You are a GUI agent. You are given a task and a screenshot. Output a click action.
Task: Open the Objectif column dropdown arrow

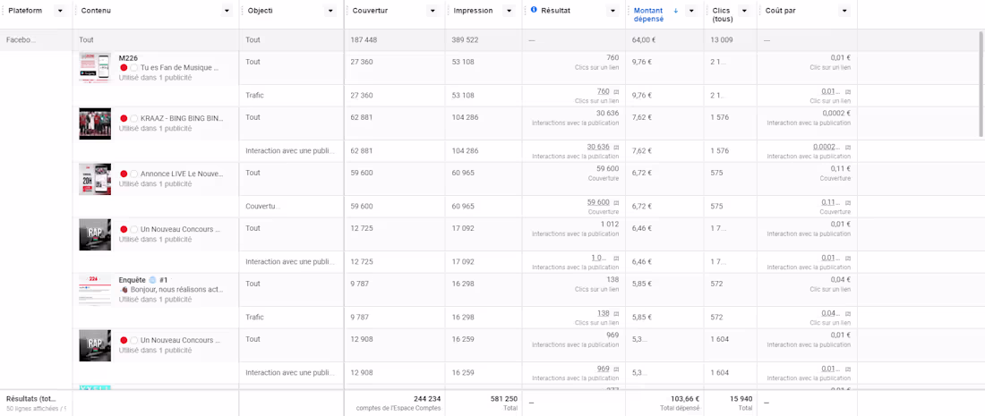331,11
